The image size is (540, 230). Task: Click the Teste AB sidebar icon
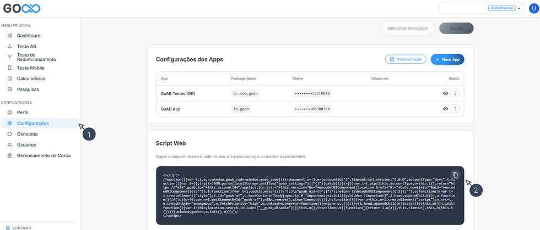click(x=10, y=47)
